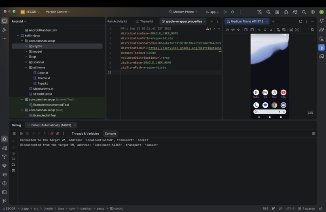Start emulator screen recording icon
The height and width of the screenshot is (212, 326).
(x=297, y=30)
